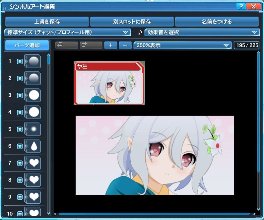The image size is (264, 220).
Task: Click the canvas horizontal scrollbar
Action: point(155,214)
